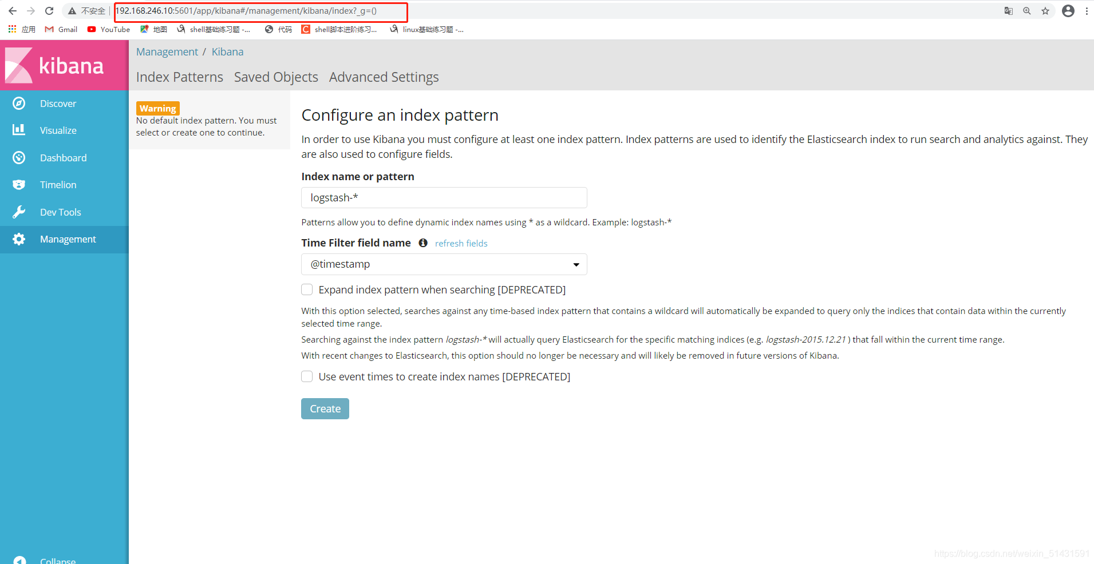Viewport: 1094px width, 564px height.
Task: Switch to the Advanced Settings tab
Action: (x=384, y=77)
